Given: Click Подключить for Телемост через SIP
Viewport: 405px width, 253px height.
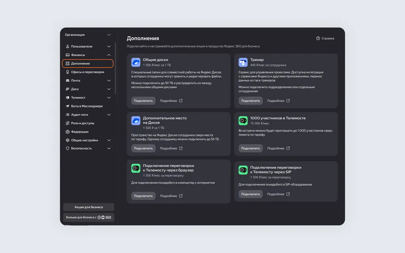Looking at the screenshot, I should 250,194.
